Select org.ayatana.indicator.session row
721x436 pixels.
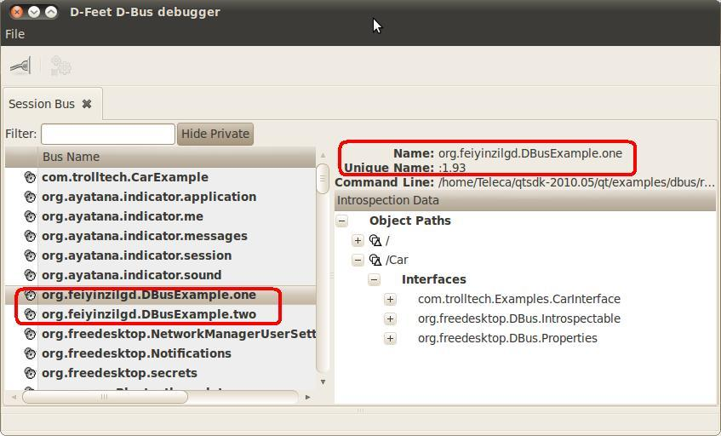(x=160, y=255)
